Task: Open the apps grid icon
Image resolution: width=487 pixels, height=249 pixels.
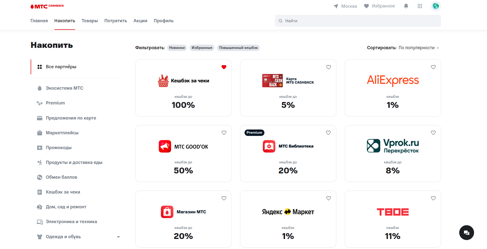Action: (420, 6)
